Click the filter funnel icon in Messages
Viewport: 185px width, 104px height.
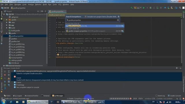(x=9, y=85)
